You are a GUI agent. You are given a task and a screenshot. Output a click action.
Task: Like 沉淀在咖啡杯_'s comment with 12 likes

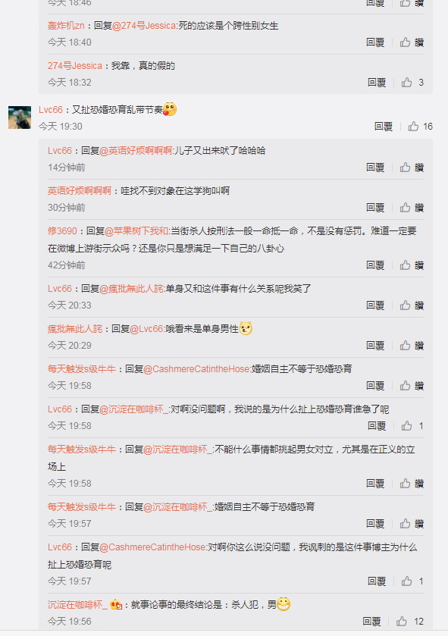tap(410, 622)
